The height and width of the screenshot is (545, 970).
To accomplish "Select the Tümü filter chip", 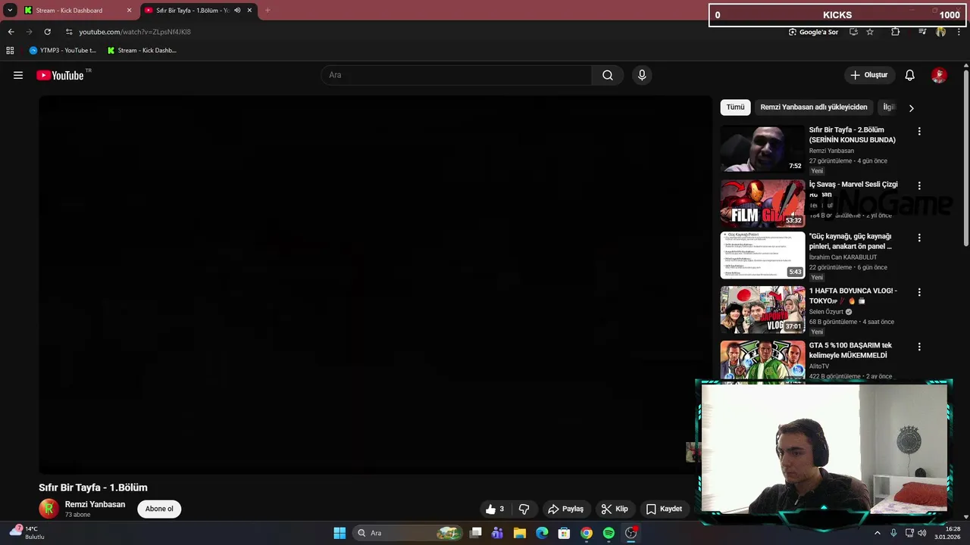I will pos(735,107).
